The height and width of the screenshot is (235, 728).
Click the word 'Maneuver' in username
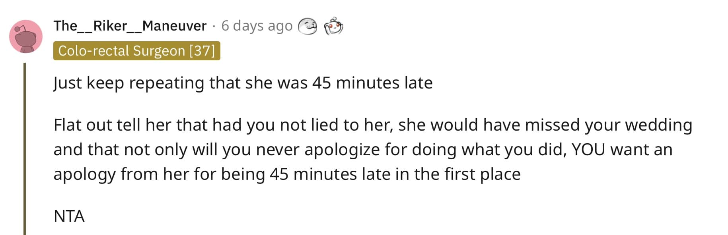tap(175, 26)
